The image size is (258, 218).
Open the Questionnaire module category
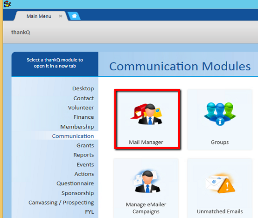[x=75, y=184]
